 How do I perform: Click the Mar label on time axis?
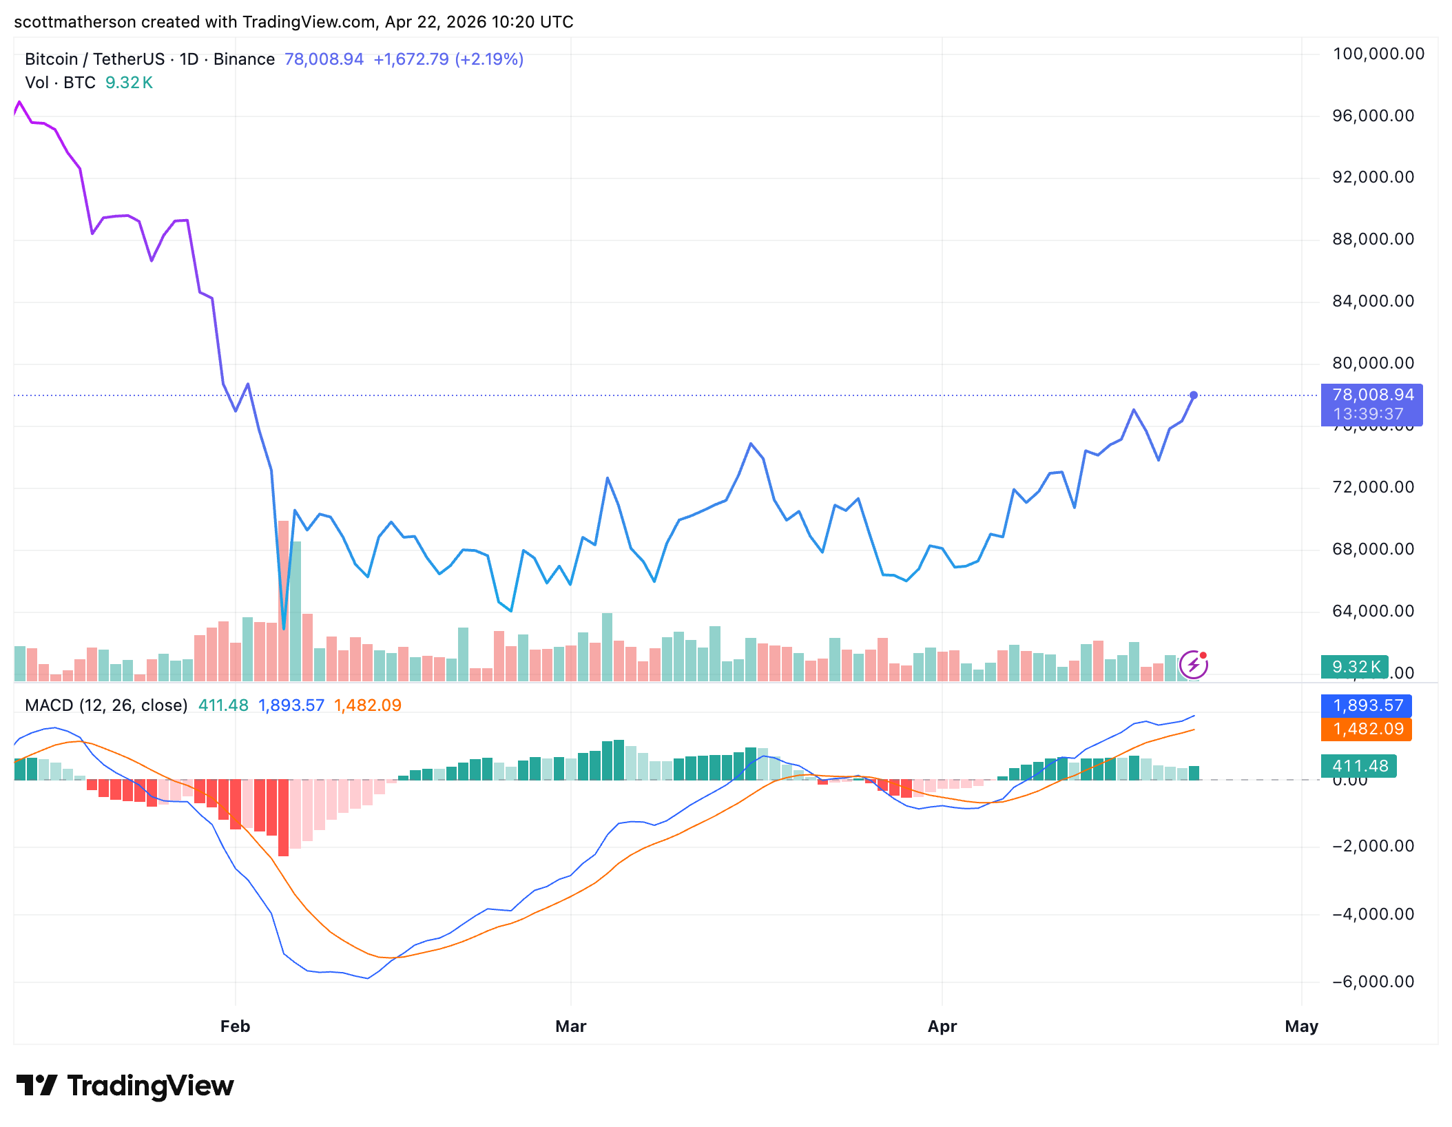(570, 1026)
